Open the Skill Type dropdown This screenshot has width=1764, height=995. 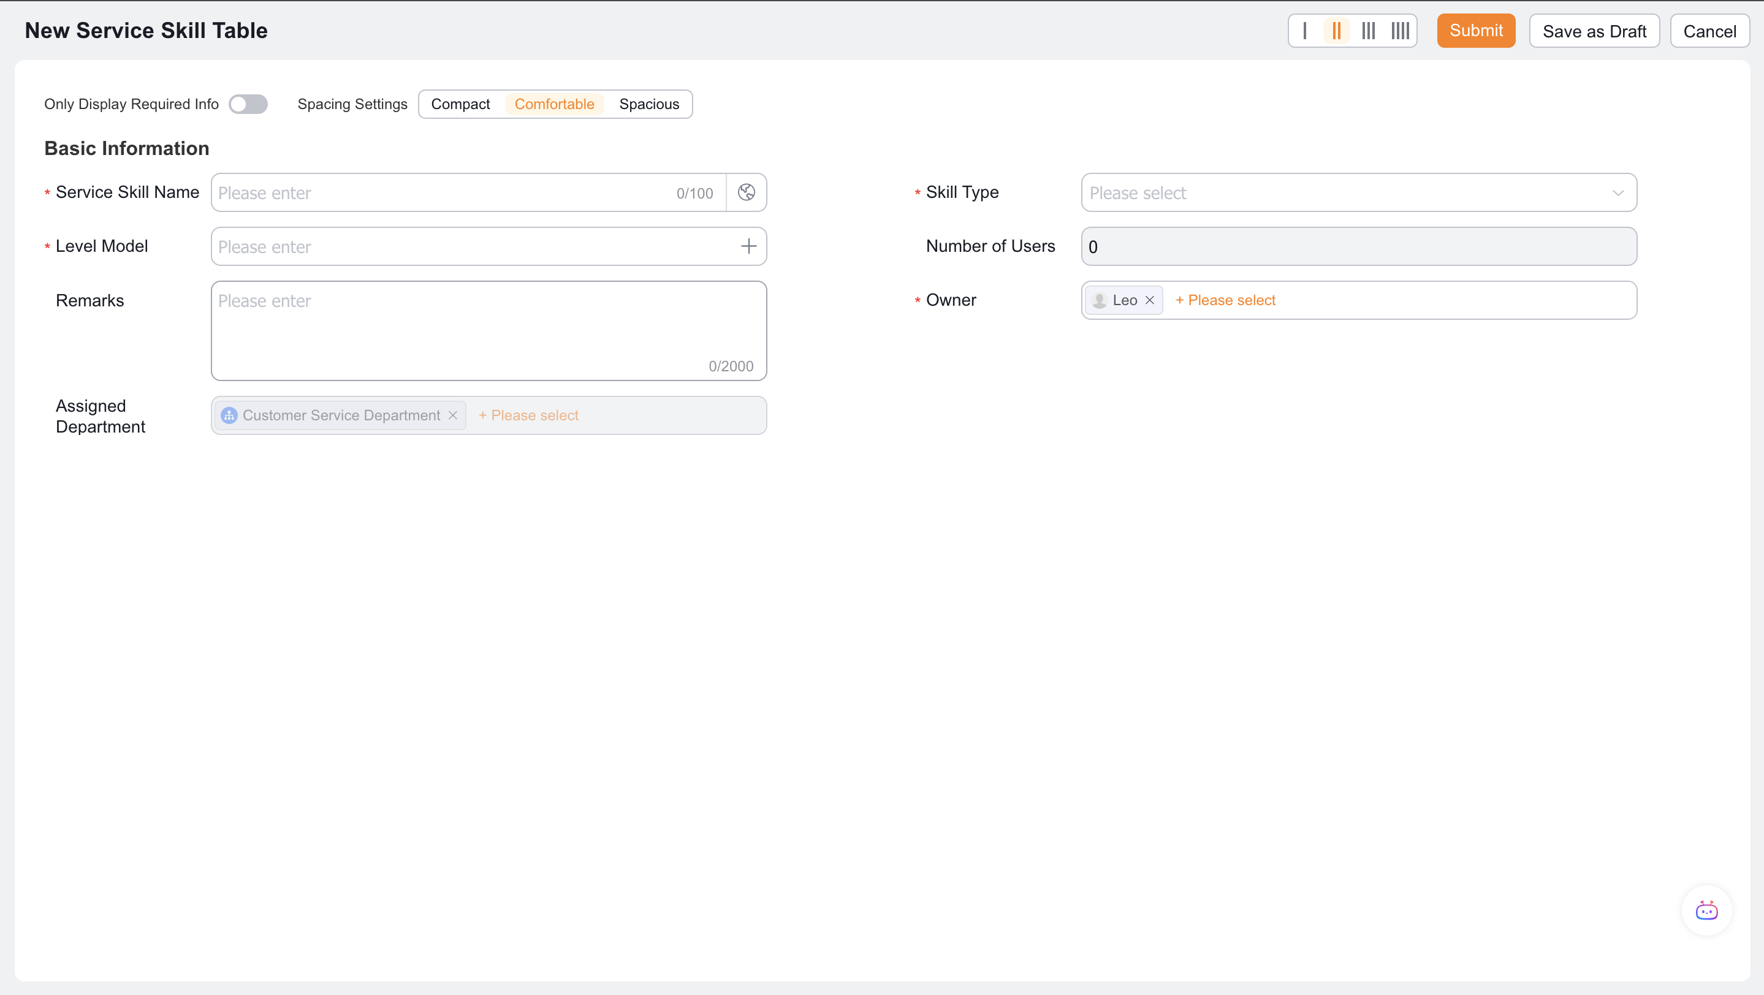pyautogui.click(x=1359, y=192)
